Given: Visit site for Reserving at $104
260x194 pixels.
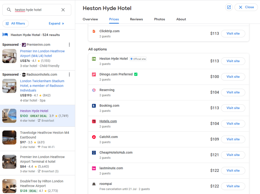Looking at the screenshot, I should (x=233, y=92).
